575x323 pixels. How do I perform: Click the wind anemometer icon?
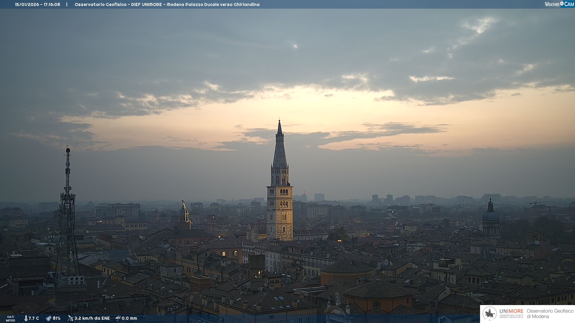point(70,318)
